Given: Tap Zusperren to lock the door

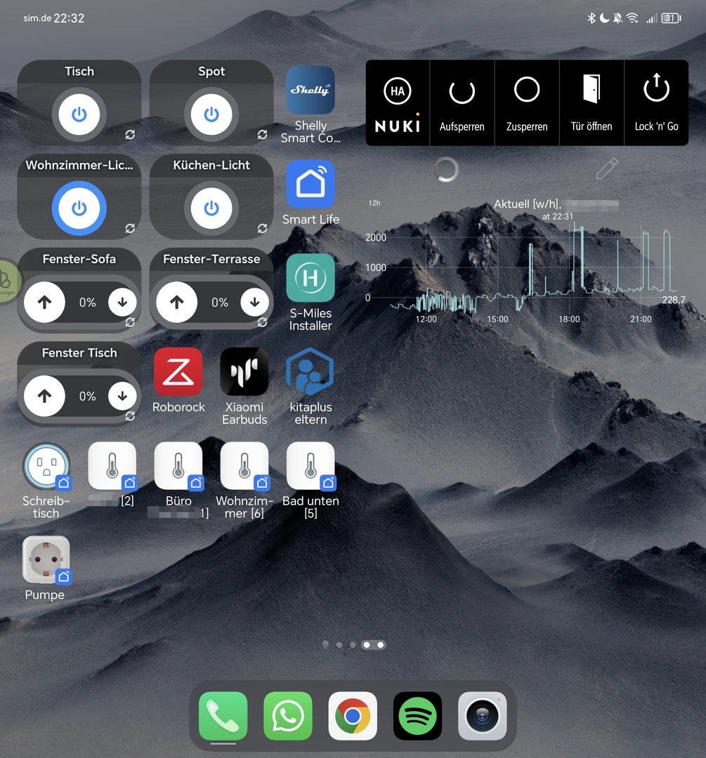Looking at the screenshot, I should point(527,102).
